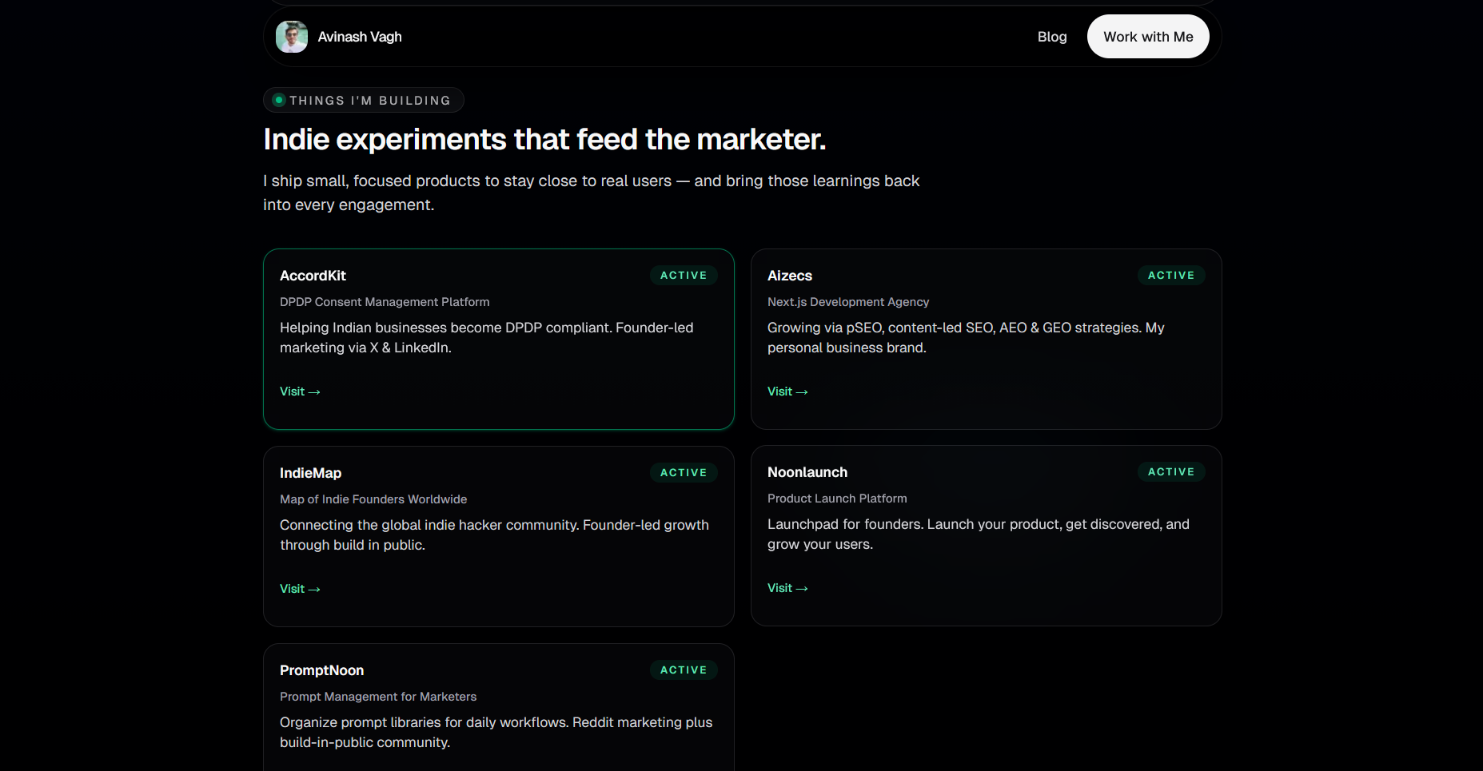Select the AccordKit card title
The image size is (1483, 771).
coord(313,276)
